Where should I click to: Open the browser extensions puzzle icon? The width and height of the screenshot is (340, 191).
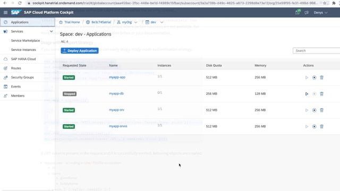(x=334, y=3)
